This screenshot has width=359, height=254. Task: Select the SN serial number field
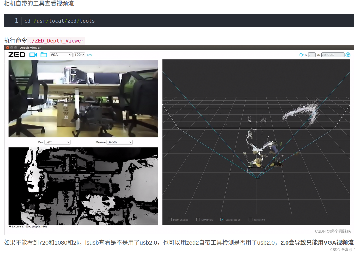(332, 55)
